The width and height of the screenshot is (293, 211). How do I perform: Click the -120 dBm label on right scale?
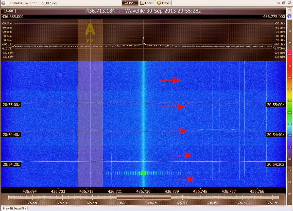tap(279, 53)
